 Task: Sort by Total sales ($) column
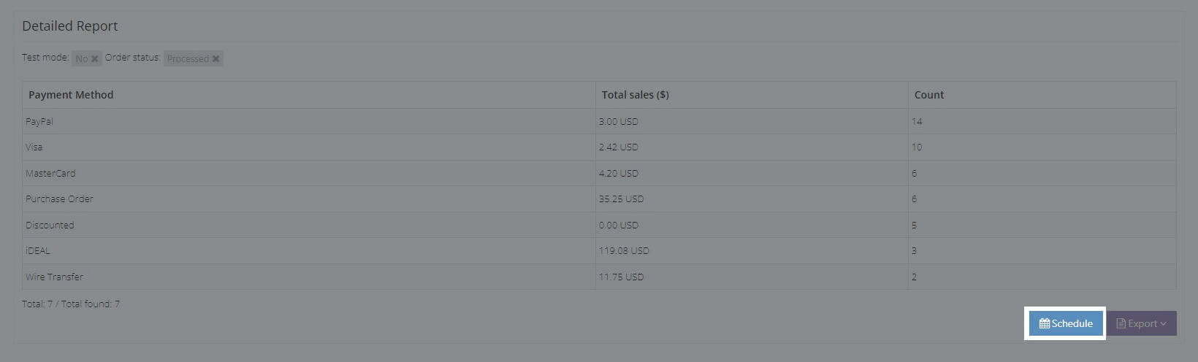click(x=635, y=95)
